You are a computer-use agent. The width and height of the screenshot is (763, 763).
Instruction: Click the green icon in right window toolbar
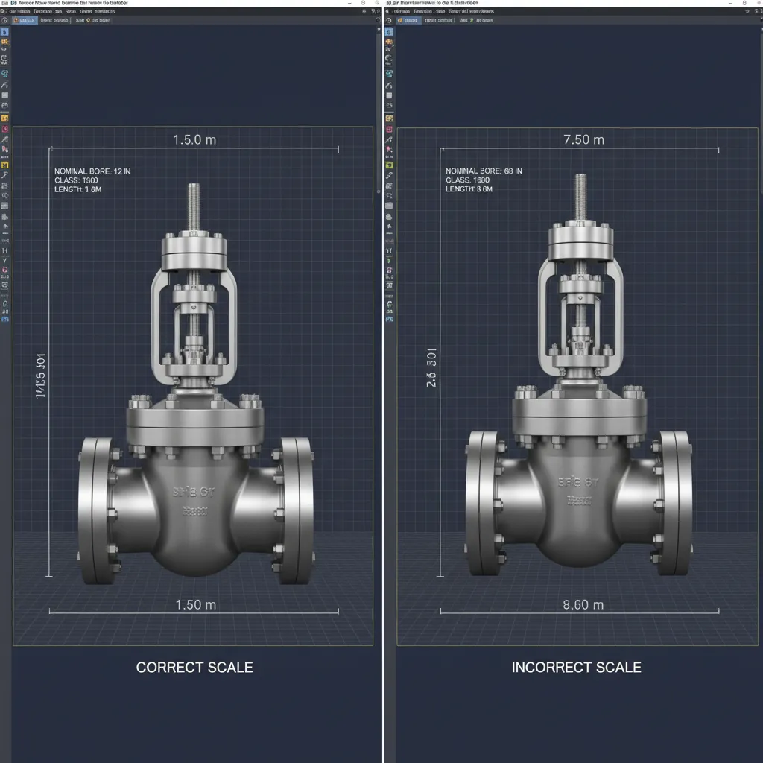point(472,20)
